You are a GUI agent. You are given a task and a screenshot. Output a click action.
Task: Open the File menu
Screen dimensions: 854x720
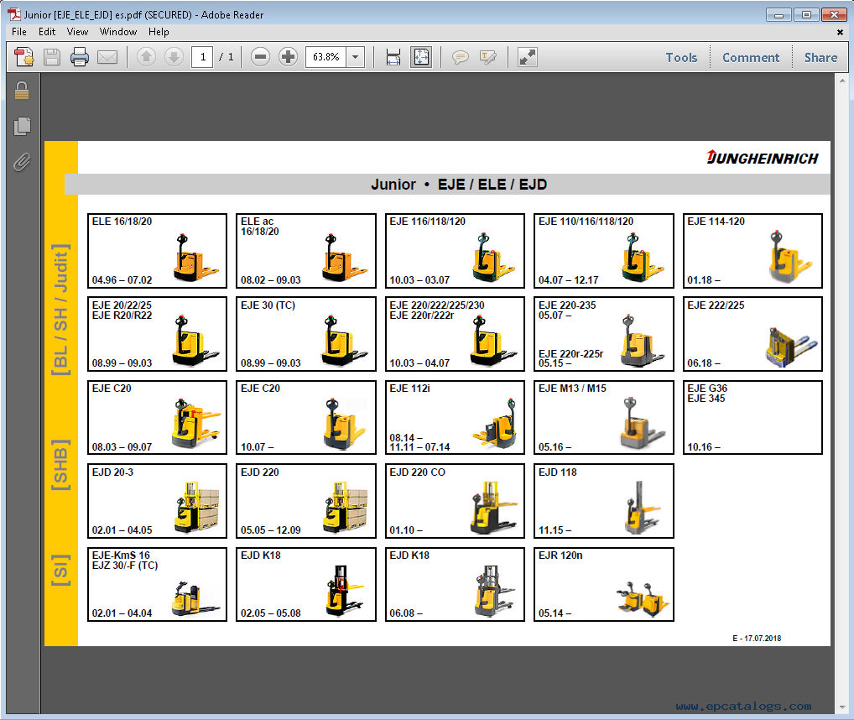[x=19, y=32]
